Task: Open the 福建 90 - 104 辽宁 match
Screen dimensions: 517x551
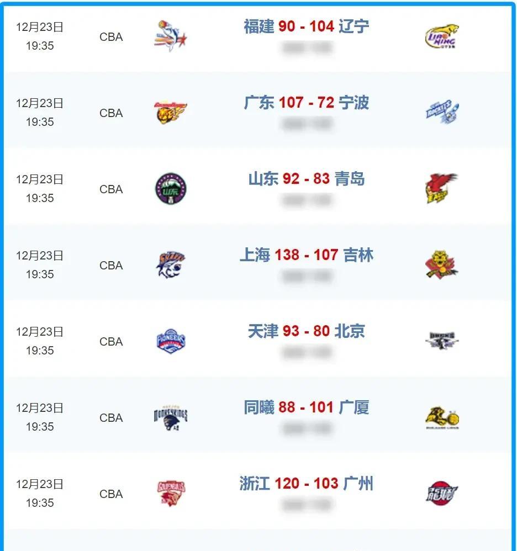Action: coord(307,26)
